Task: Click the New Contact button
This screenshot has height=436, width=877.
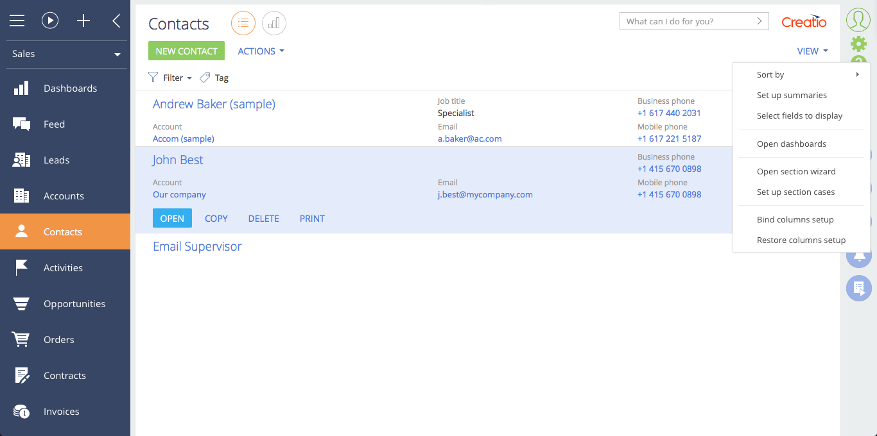Action: coord(186,51)
